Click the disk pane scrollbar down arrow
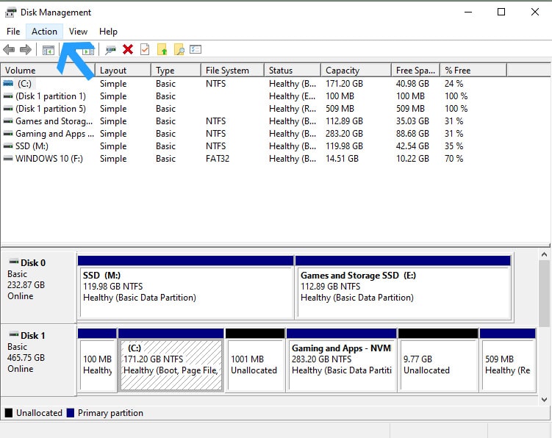 pyautogui.click(x=545, y=399)
